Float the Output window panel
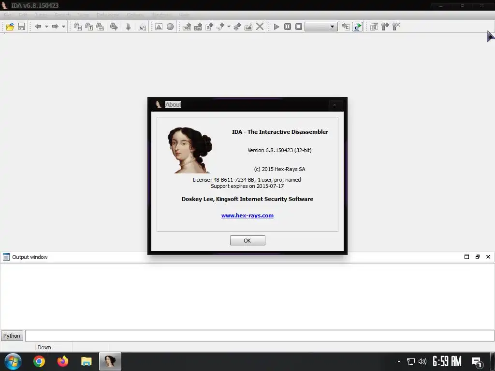Viewport: 495px width, 371px height. coord(477,257)
